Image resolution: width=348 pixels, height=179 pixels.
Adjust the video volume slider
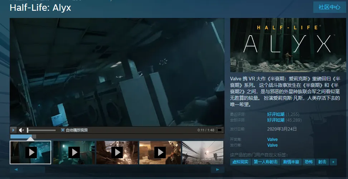[x=41, y=130]
